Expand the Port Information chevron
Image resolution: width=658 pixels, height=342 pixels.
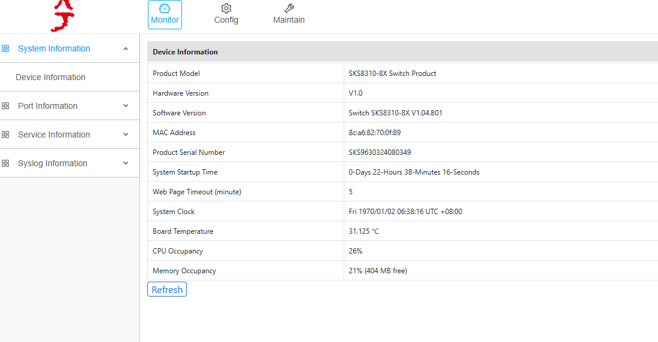coord(126,106)
